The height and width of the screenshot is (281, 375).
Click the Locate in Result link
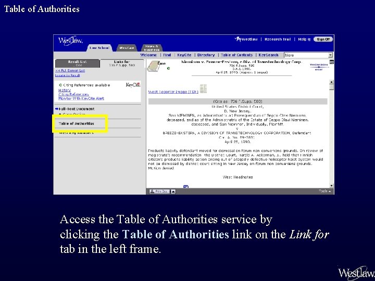tap(67, 75)
